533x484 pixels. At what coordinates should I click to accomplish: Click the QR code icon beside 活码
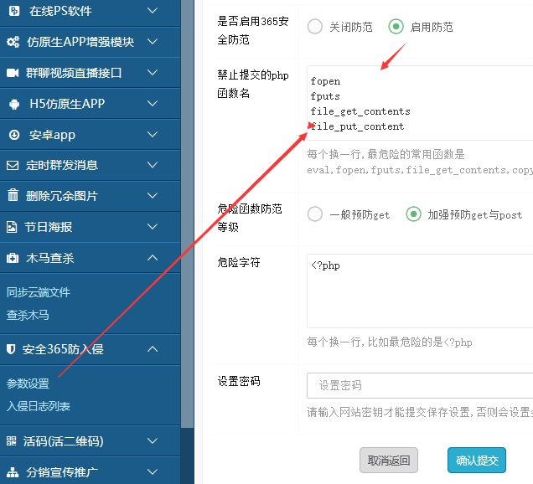tap(11, 441)
